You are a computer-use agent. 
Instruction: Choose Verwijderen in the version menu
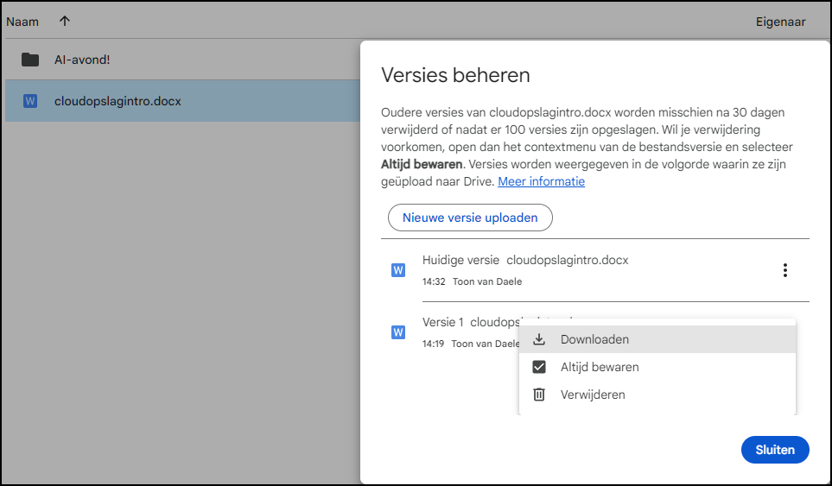coord(592,394)
